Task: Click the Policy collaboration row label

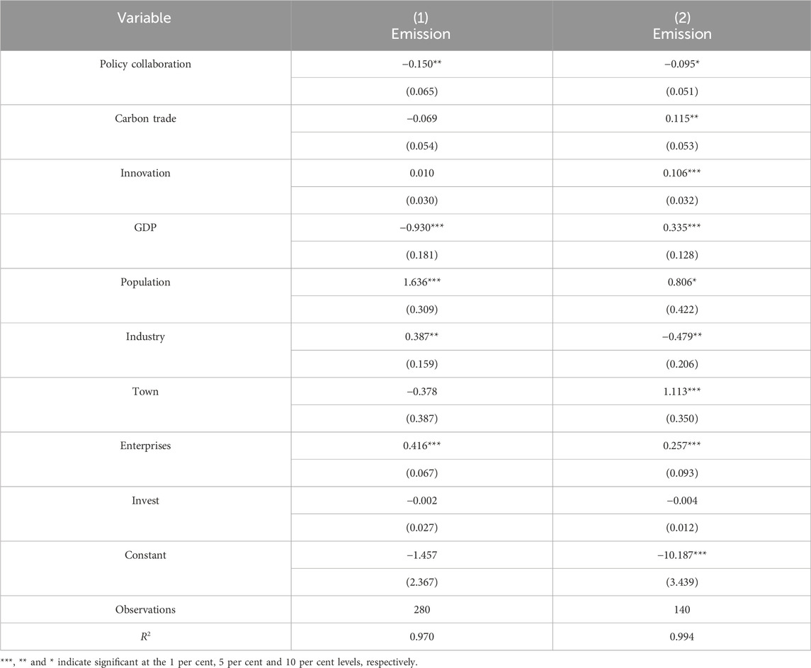Action: 145,64
